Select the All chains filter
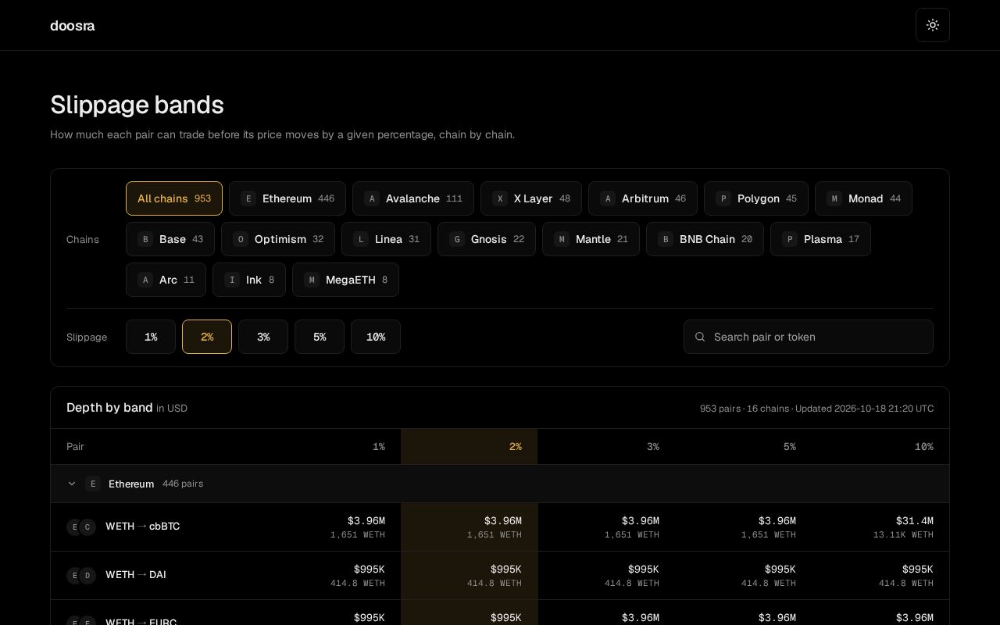 (174, 198)
